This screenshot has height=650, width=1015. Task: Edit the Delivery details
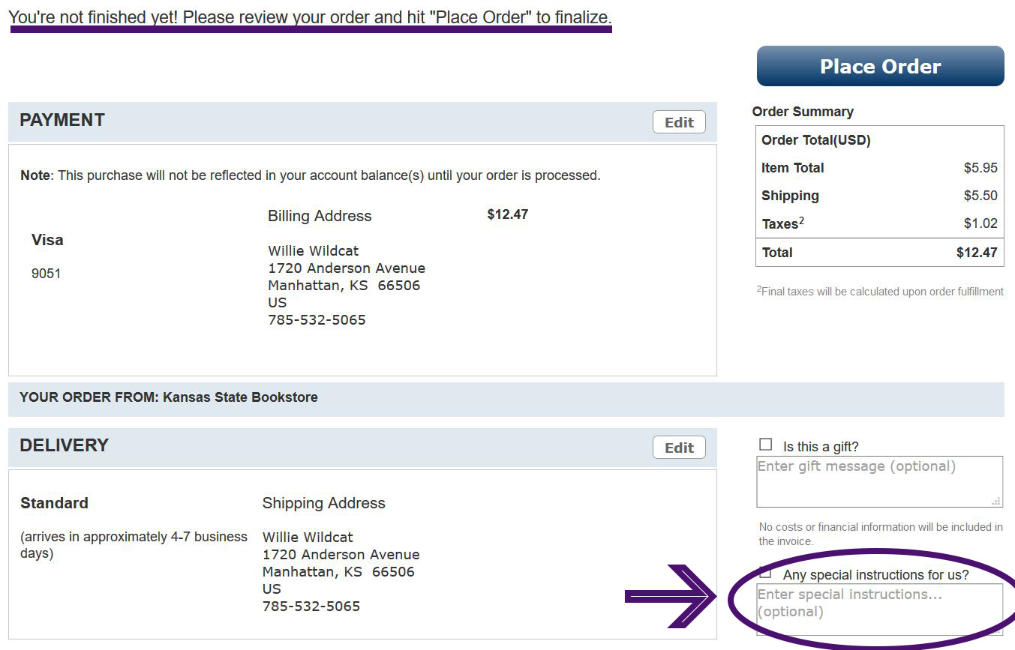[678, 447]
